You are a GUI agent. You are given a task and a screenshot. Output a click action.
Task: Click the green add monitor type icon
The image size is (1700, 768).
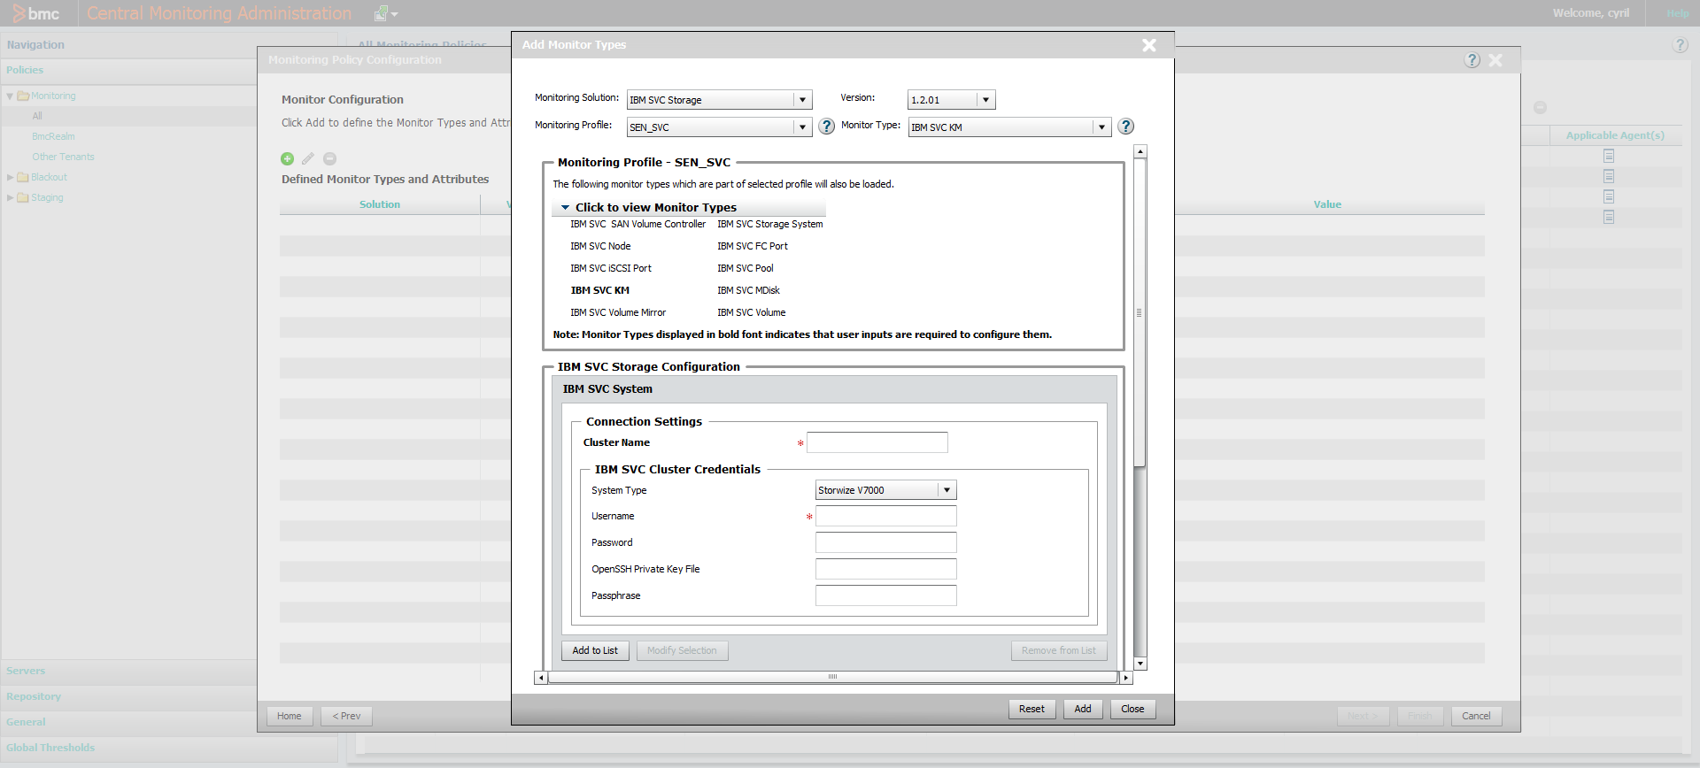click(287, 158)
